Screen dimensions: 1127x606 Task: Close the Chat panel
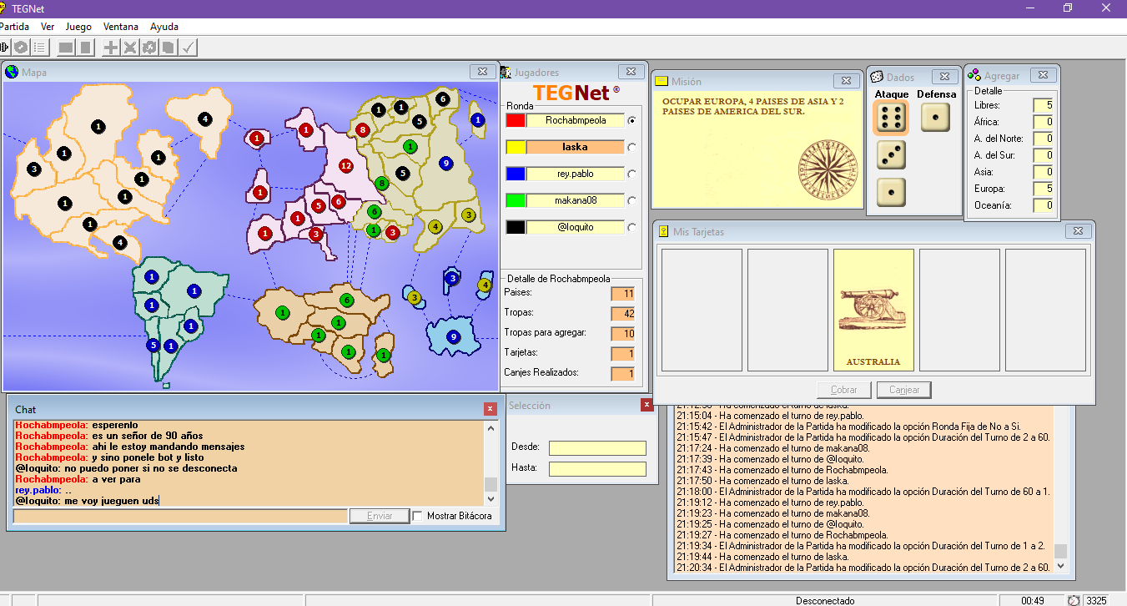(x=491, y=409)
